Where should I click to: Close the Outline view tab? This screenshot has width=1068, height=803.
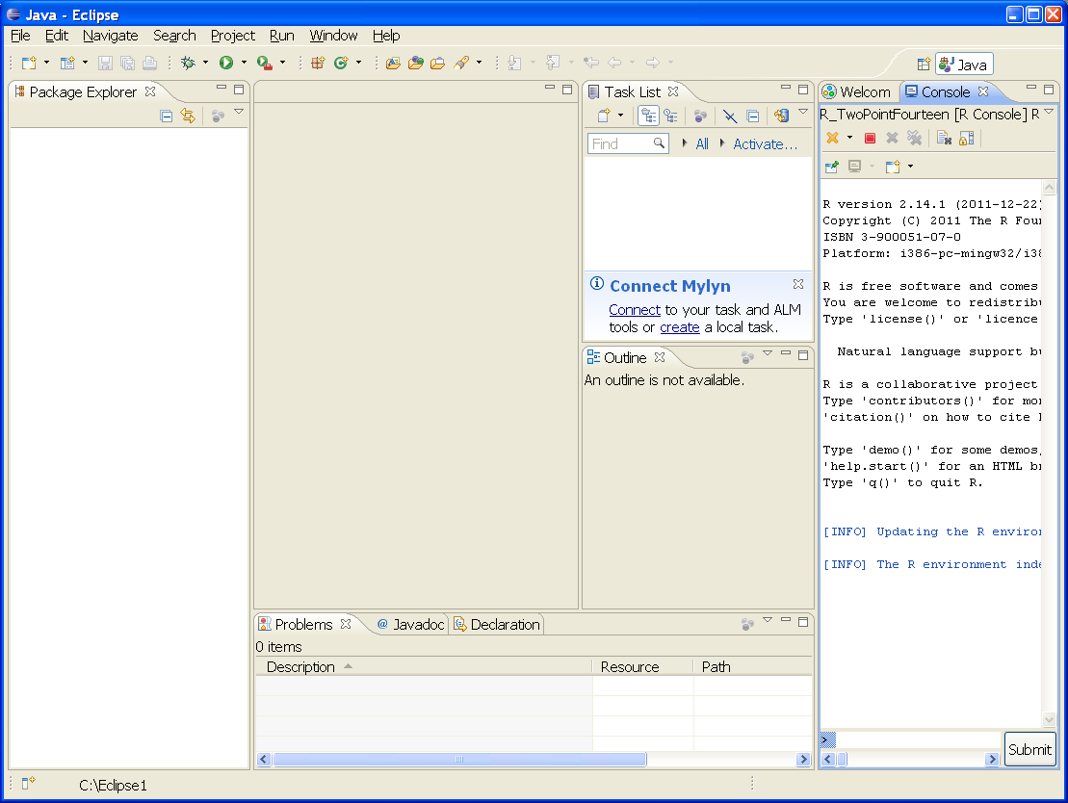point(660,357)
